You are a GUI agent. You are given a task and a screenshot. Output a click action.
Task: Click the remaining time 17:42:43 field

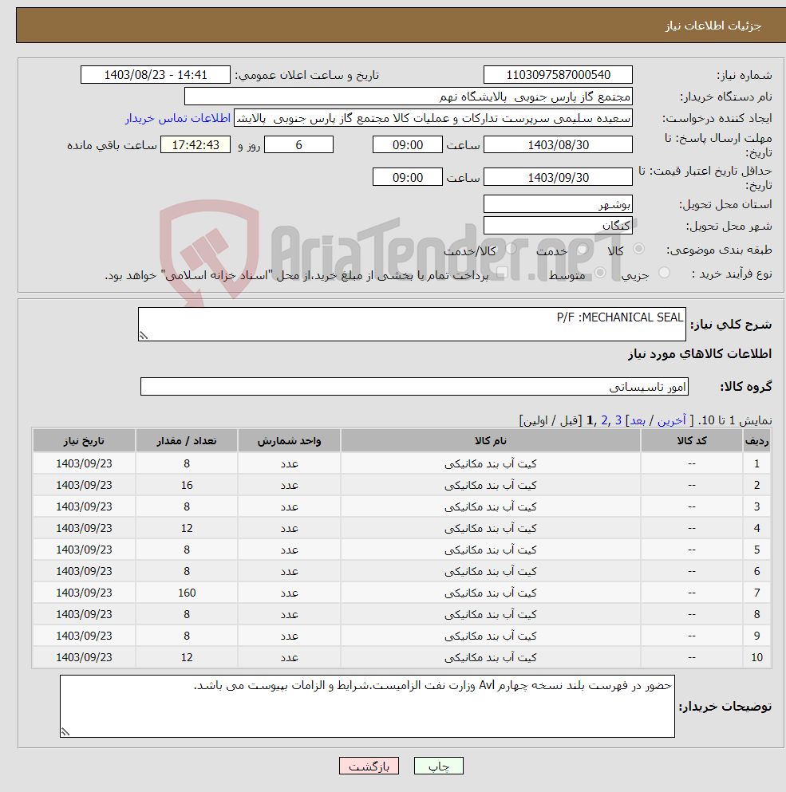196,145
